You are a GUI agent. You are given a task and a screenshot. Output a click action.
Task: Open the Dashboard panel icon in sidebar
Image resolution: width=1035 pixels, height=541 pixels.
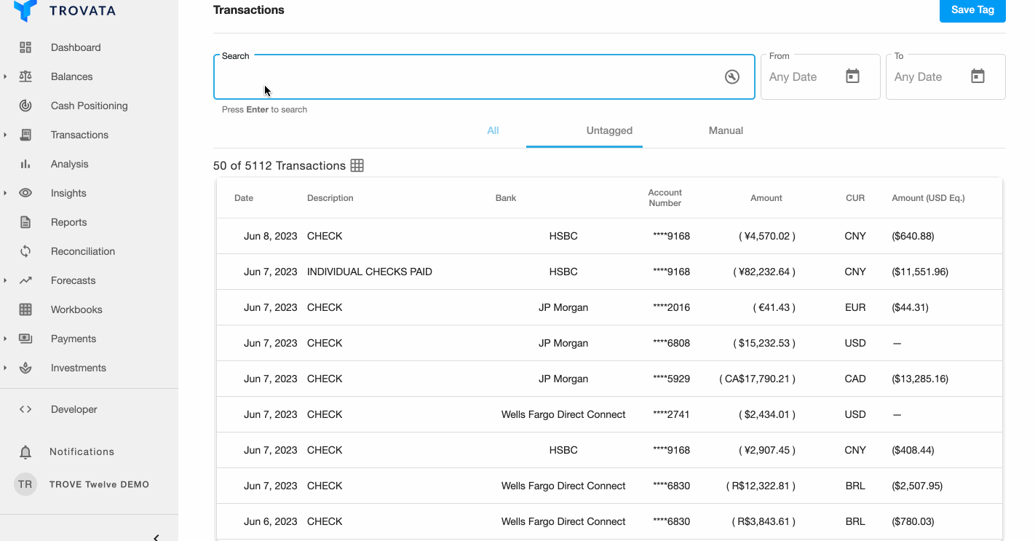coord(25,47)
